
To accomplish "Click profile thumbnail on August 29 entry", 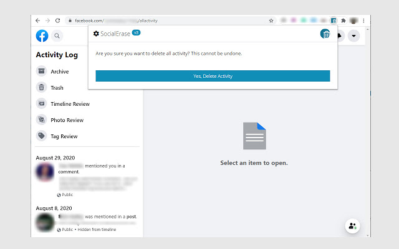I will pyautogui.click(x=45, y=172).
